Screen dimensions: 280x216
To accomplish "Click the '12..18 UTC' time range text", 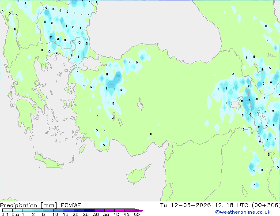I will [x=231, y=205].
